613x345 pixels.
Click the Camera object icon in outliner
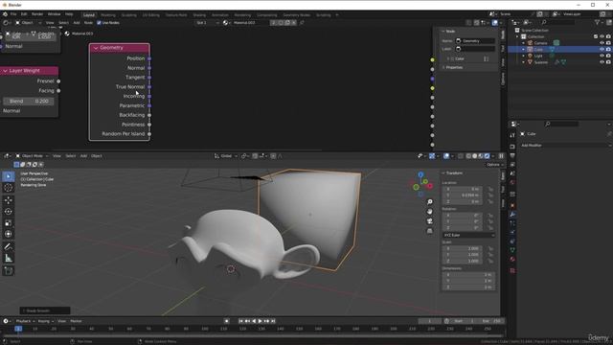(530, 43)
